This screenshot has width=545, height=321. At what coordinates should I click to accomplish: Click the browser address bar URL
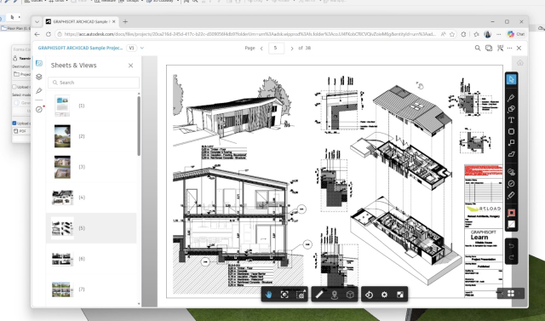[x=250, y=34]
